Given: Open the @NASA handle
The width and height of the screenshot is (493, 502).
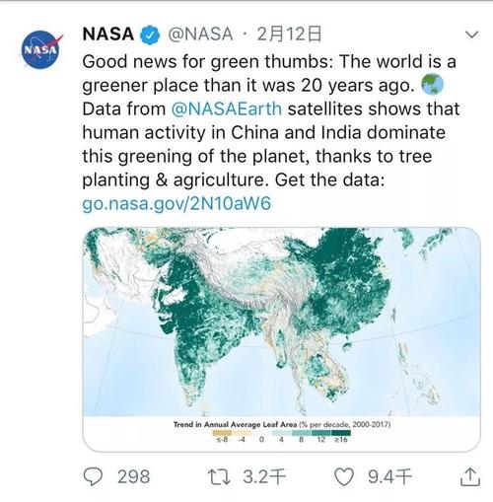Looking at the screenshot, I should [200, 35].
